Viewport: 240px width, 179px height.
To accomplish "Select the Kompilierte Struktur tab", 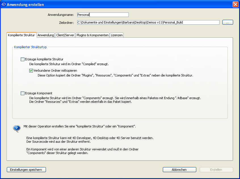I will tap(22, 35).
